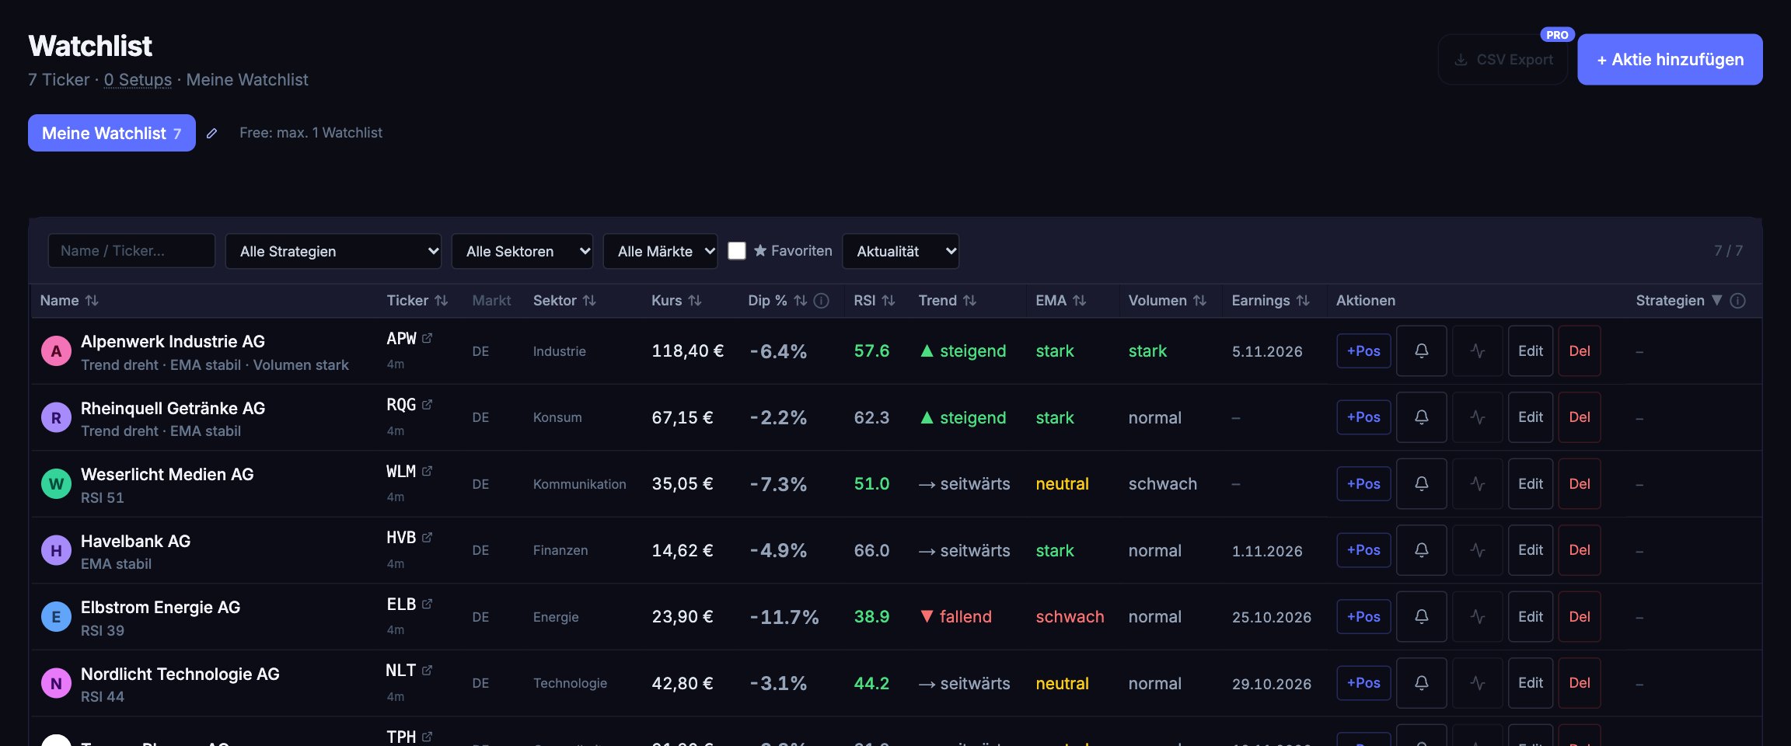Click the CSV Export button
1791x746 pixels.
pos(1503,59)
